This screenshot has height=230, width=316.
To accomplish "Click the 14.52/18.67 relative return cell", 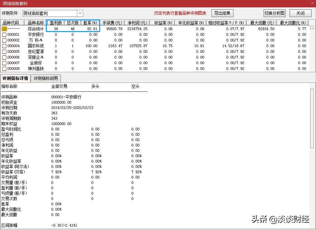I will (233, 46).
